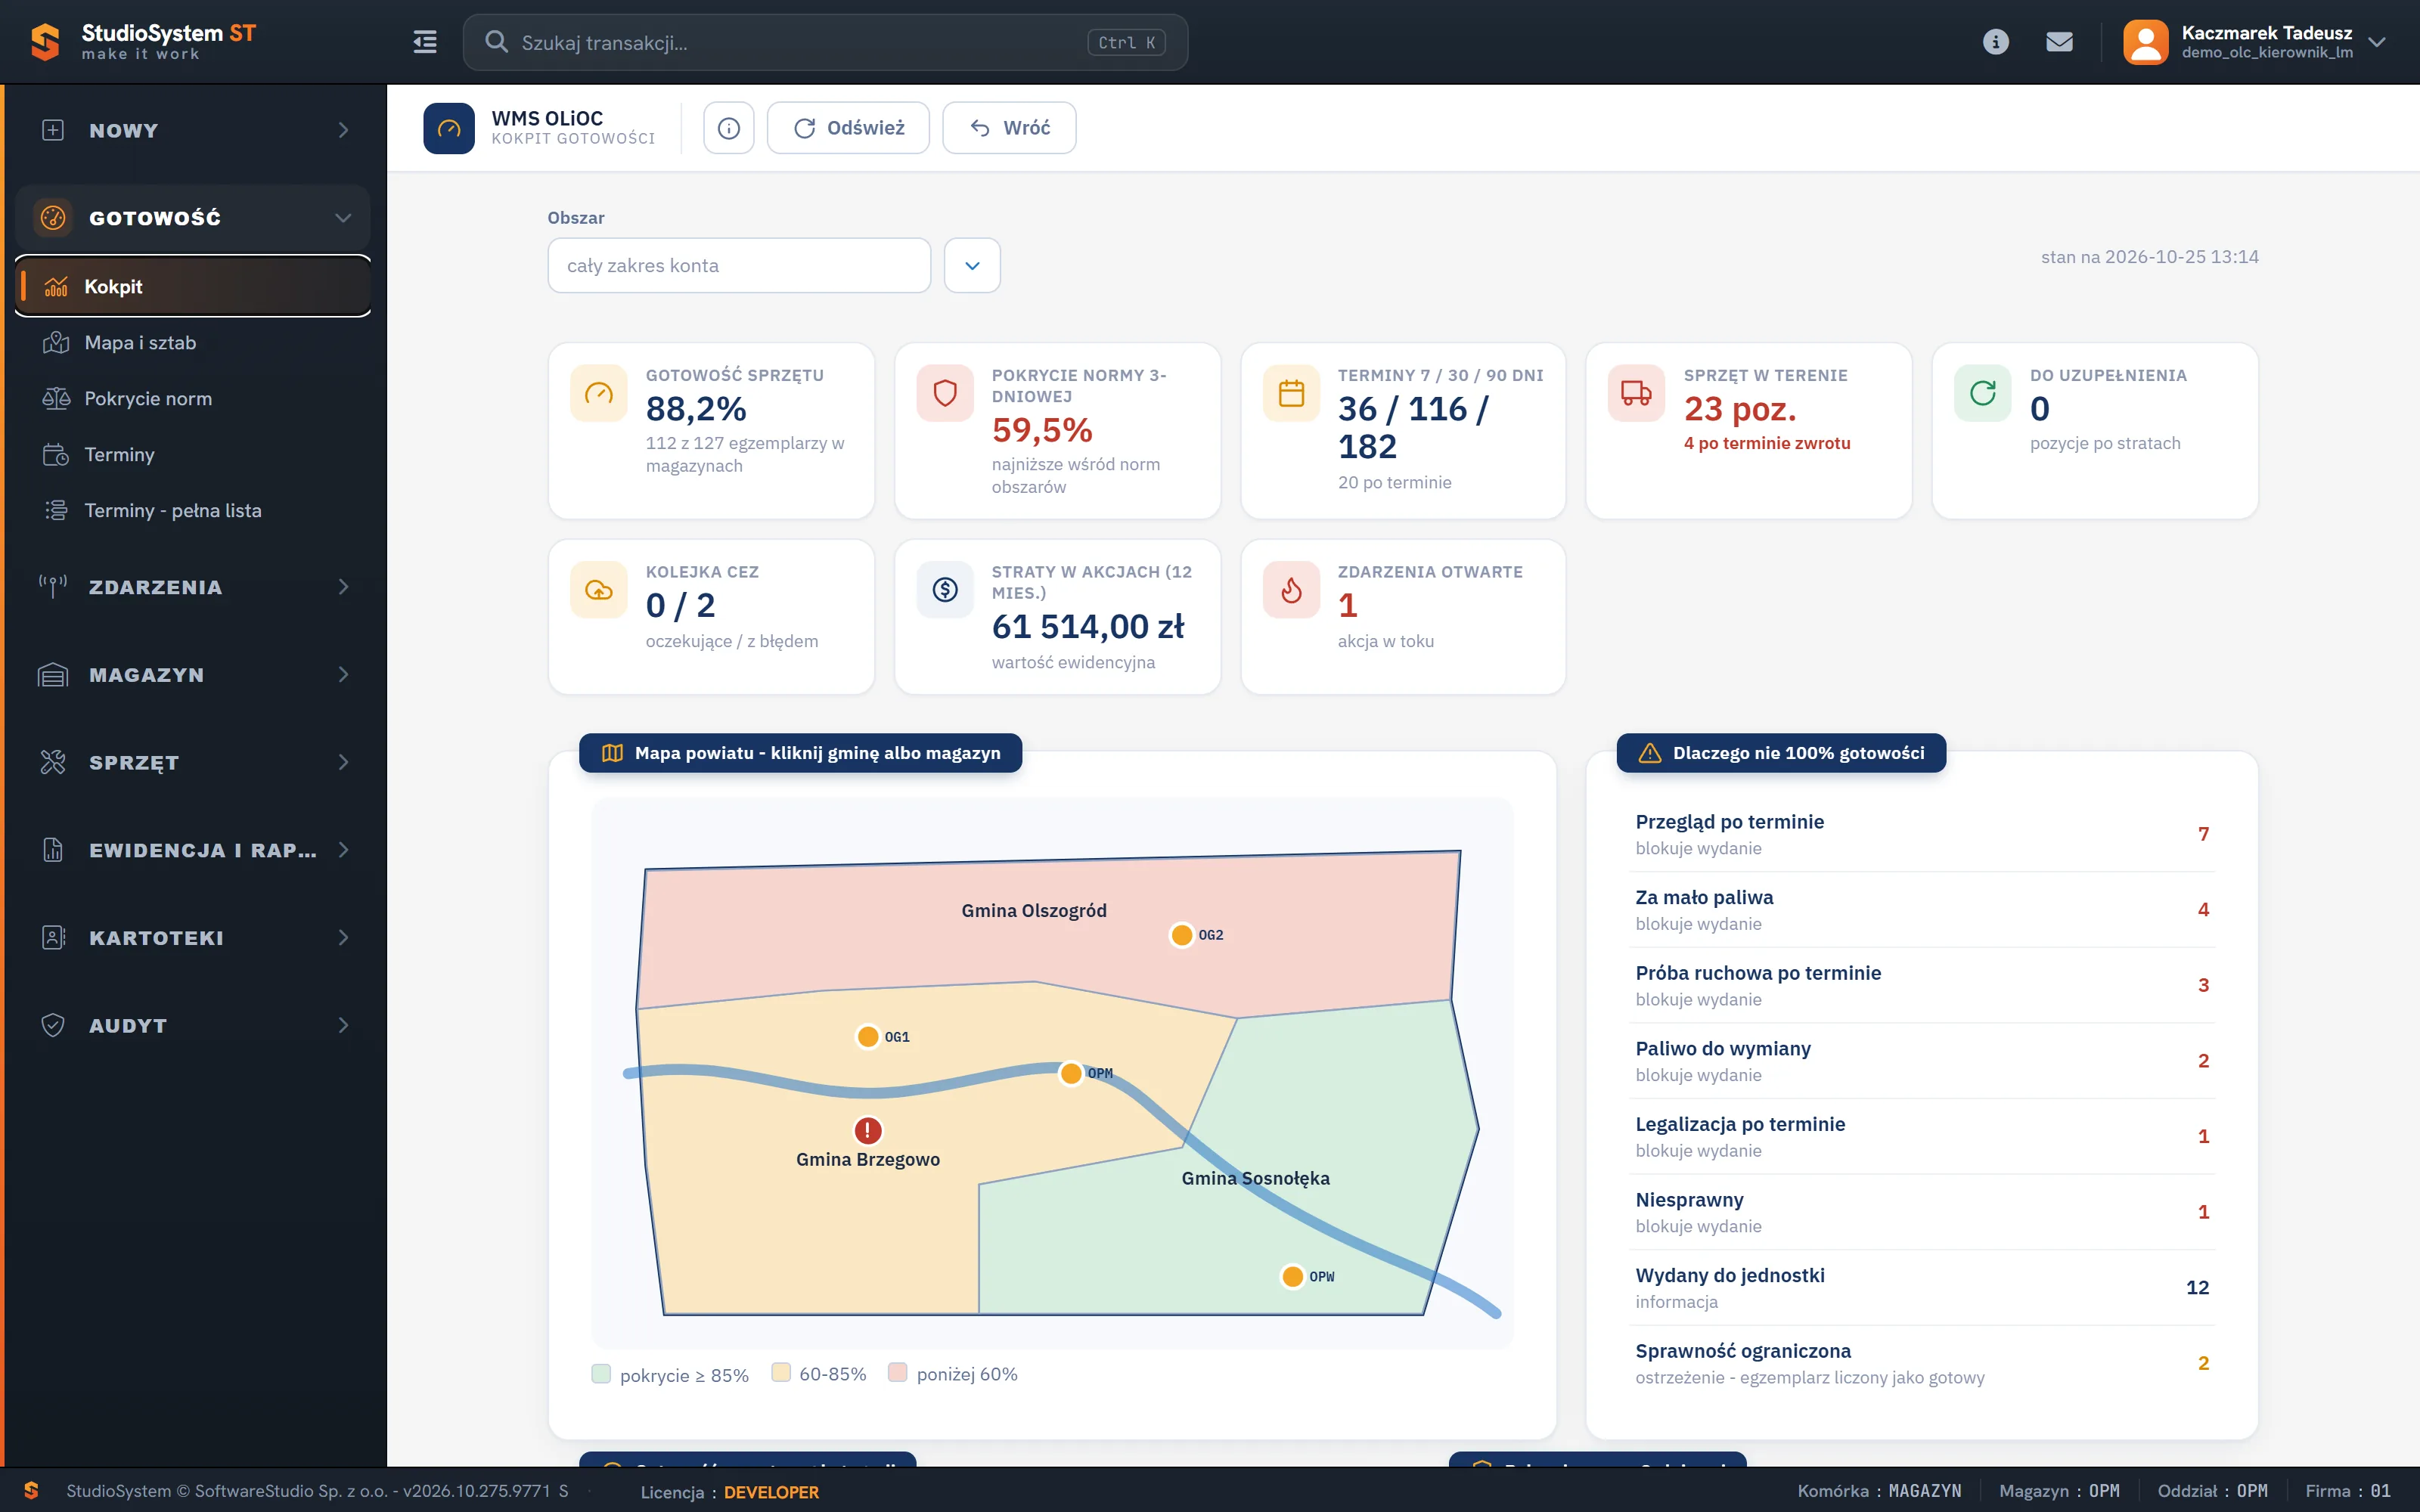Open the Za mało paliwa row
The width and height of the screenshot is (2420, 1512).
[x=1921, y=910]
